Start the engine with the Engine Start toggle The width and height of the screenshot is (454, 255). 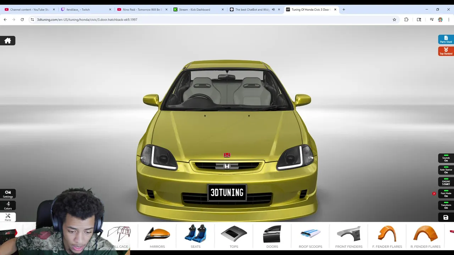coord(446,182)
